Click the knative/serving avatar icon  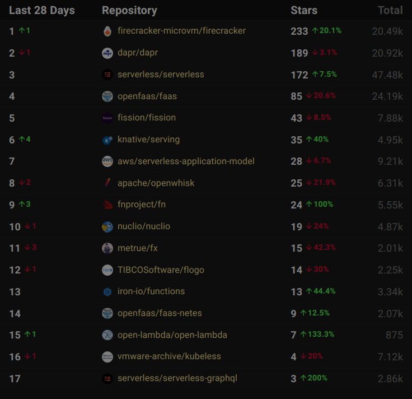(107, 140)
